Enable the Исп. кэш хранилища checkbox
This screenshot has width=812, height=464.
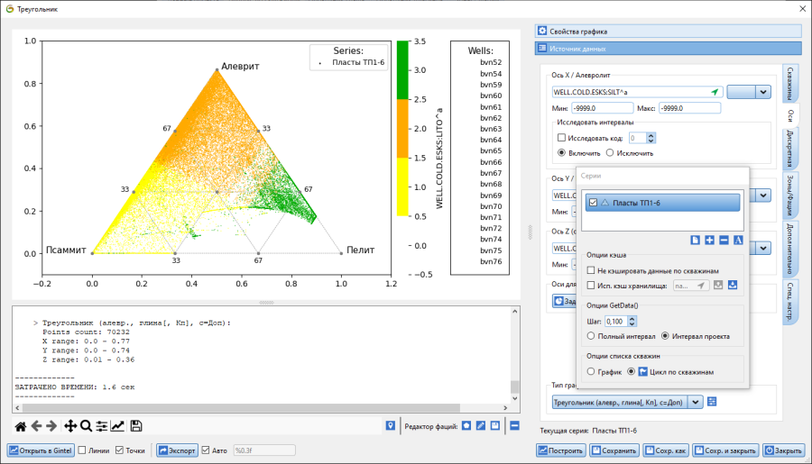tap(591, 286)
